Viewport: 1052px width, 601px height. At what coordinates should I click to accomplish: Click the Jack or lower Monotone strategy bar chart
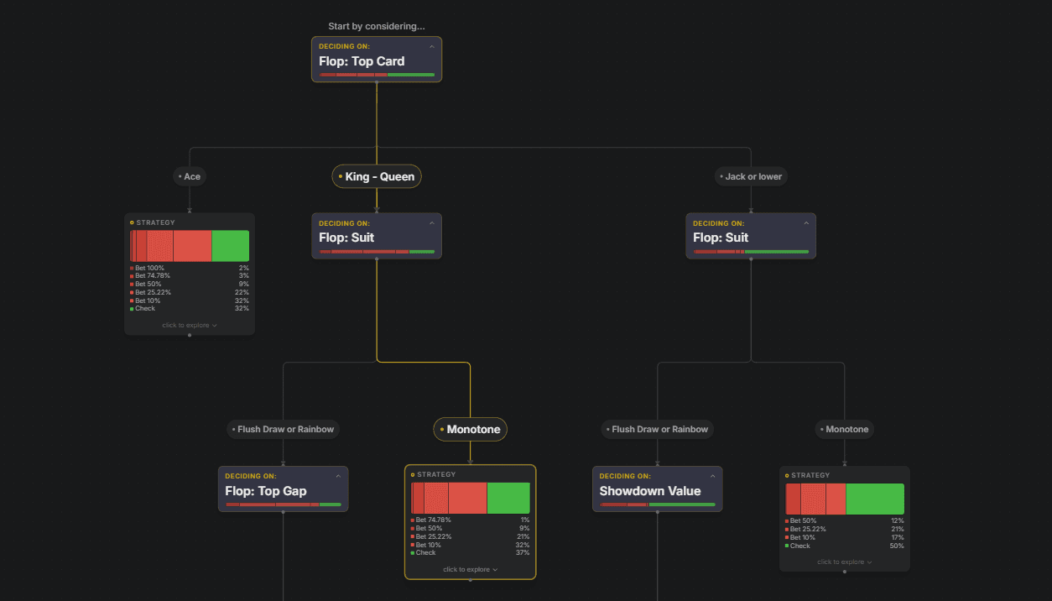[x=844, y=499]
